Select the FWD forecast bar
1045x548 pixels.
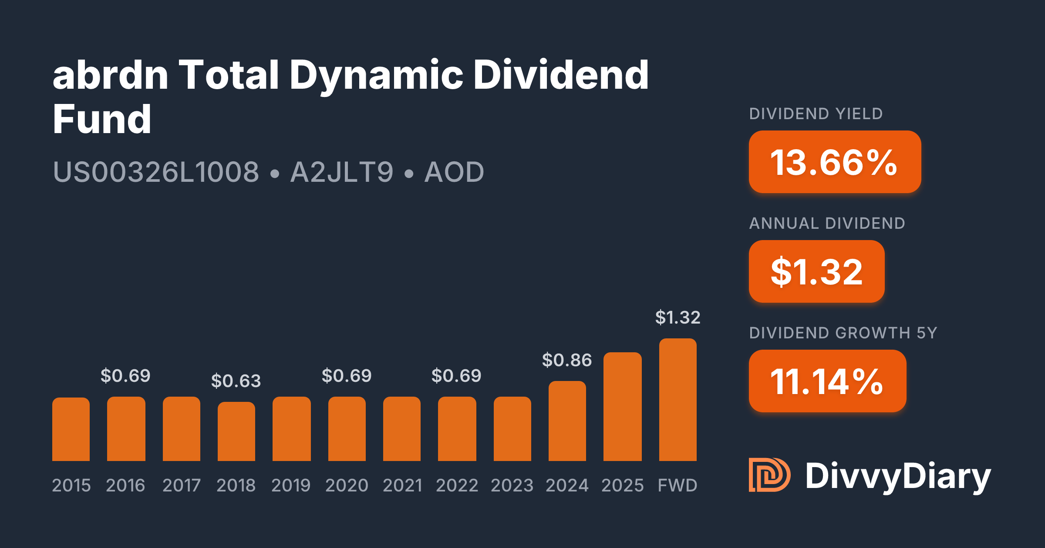pyautogui.click(x=678, y=399)
